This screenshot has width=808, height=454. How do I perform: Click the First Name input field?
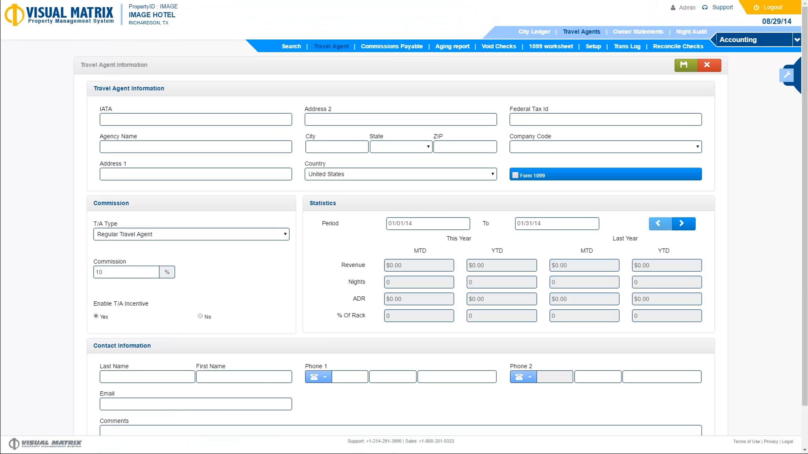tap(244, 377)
